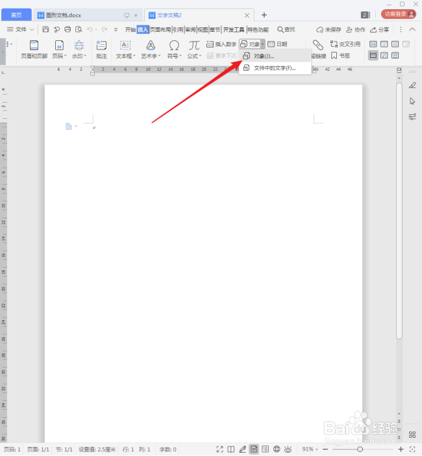This screenshot has width=422, height=456.
Task: Click the Print icon in quick toolbar
Action: [x=68, y=29]
